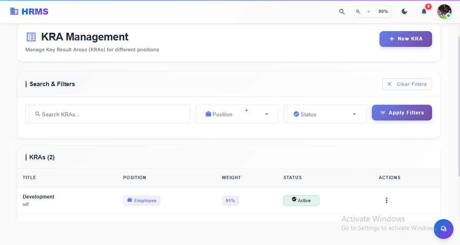Screen dimensions: 460x245
Task: Click the KRAs (2) heading
Action: tap(42, 157)
